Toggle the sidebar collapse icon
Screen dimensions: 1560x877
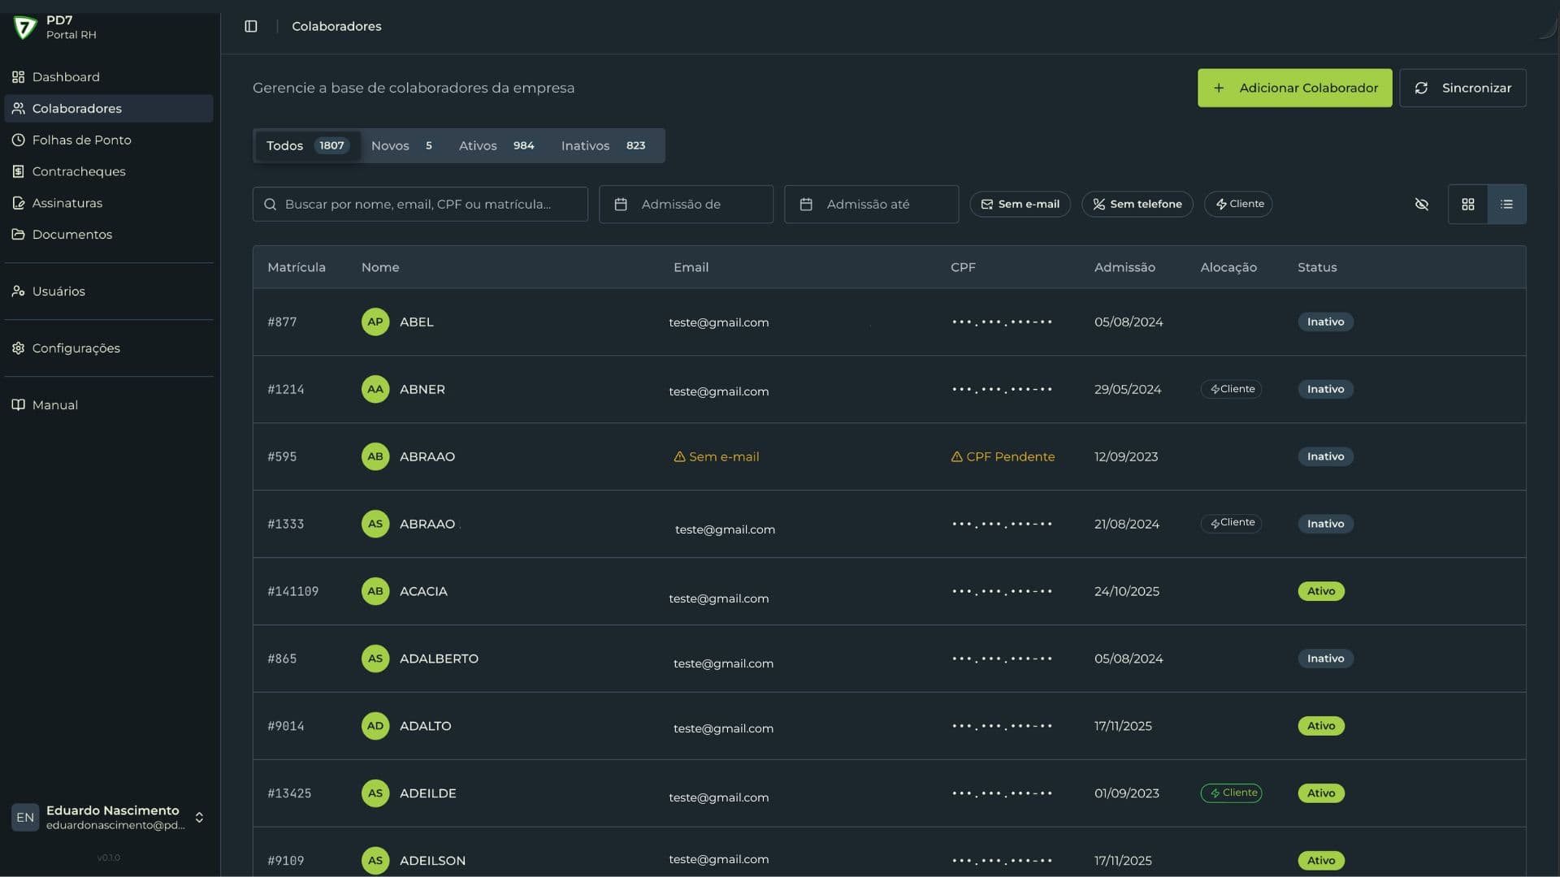[x=251, y=26]
